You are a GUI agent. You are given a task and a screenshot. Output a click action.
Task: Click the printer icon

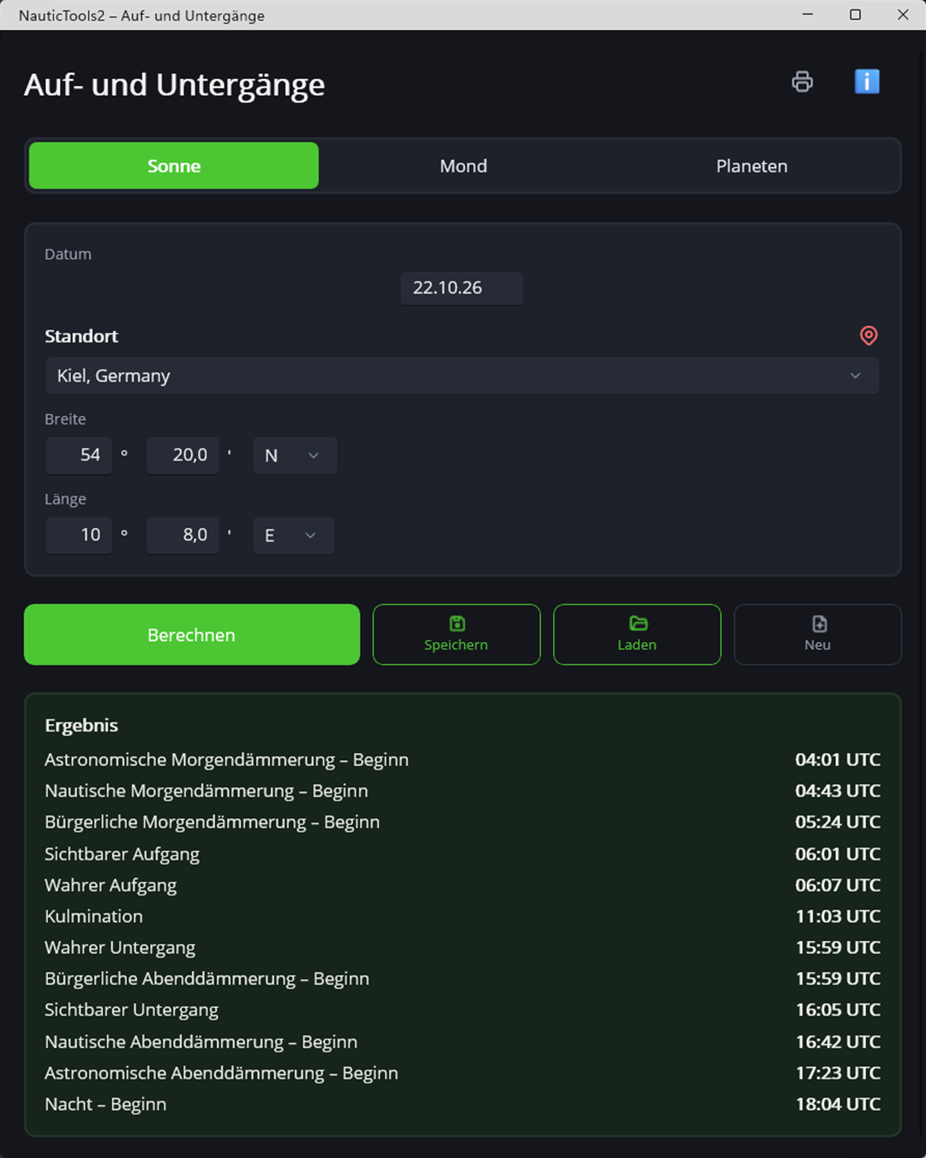click(803, 81)
